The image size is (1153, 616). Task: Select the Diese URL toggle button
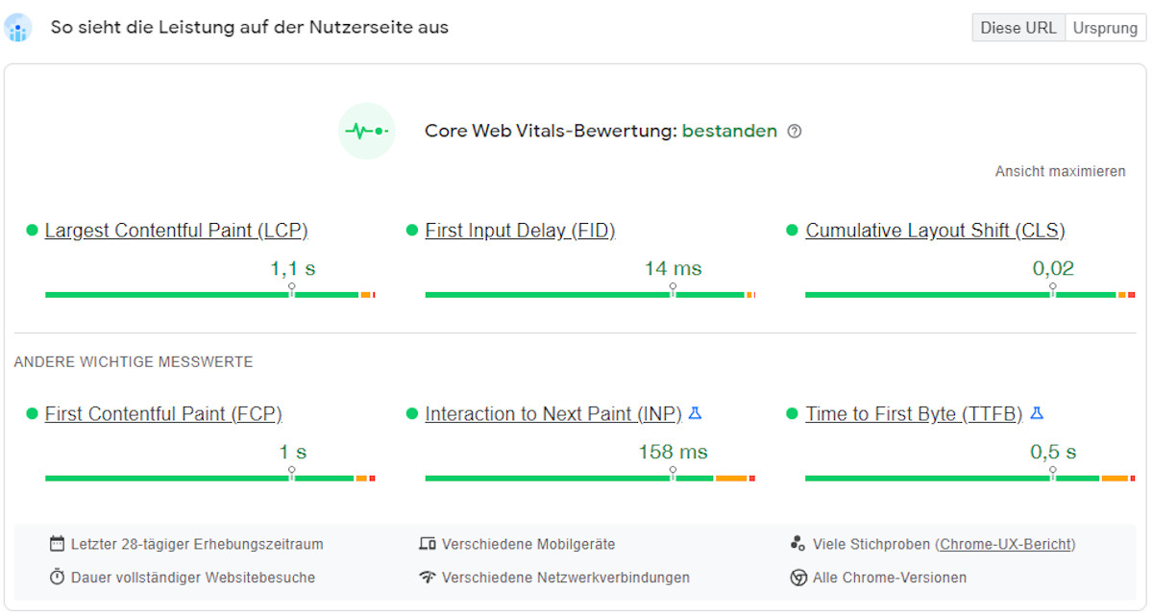[x=1018, y=28]
